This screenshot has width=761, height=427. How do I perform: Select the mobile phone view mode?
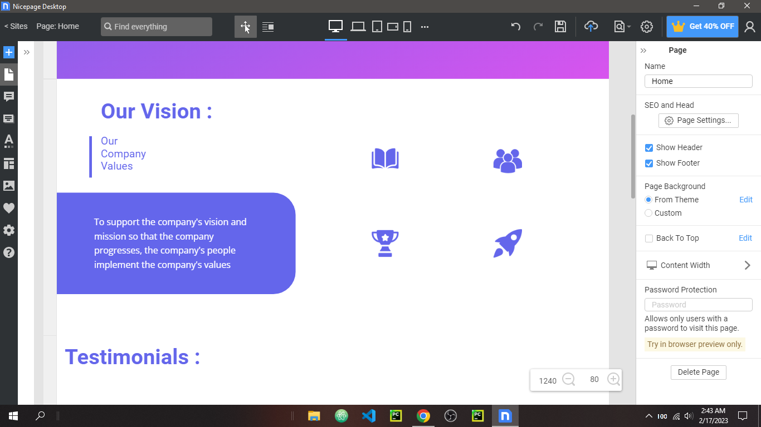pyautogui.click(x=407, y=26)
